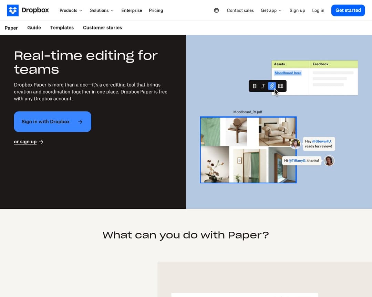Click the Italic icon in illustration toolbar
The image size is (372, 297).
pyautogui.click(x=263, y=86)
